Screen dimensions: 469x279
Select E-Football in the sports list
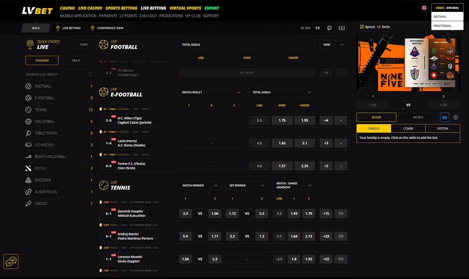point(59,98)
